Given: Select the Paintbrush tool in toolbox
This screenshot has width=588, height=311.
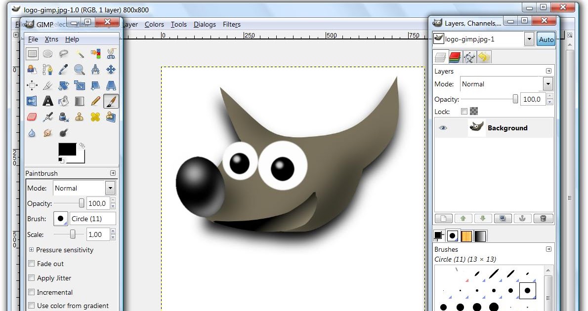Looking at the screenshot, I should tap(111, 101).
